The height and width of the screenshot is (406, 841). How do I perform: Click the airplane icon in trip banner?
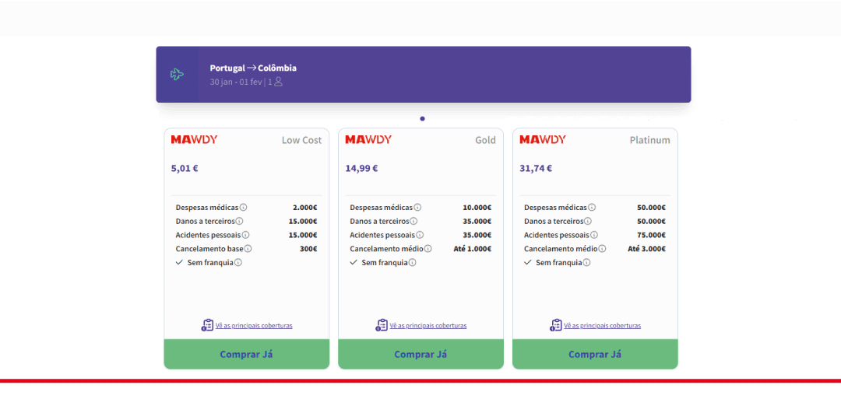(177, 75)
